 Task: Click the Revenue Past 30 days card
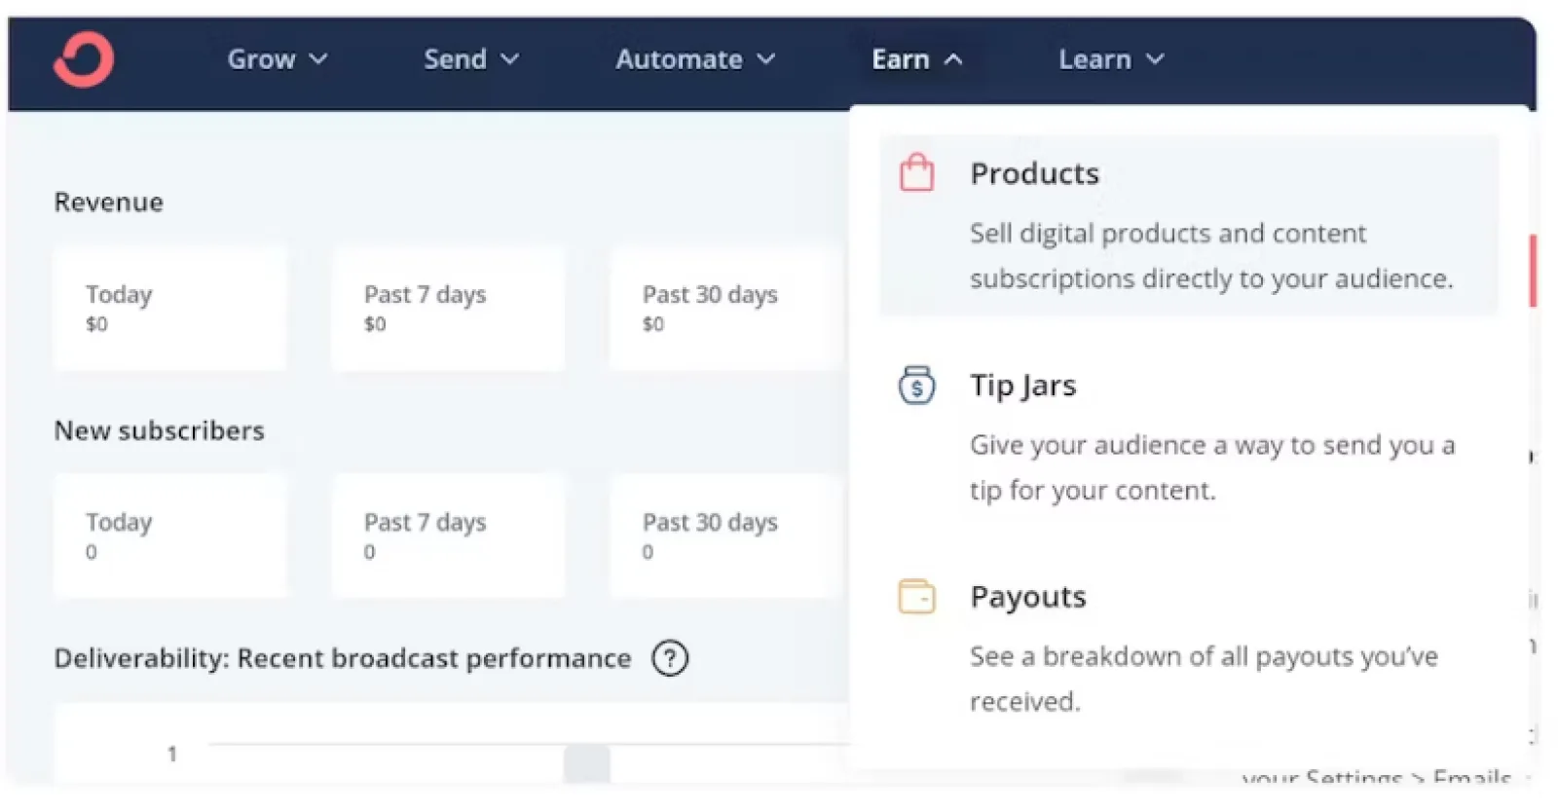[725, 309]
